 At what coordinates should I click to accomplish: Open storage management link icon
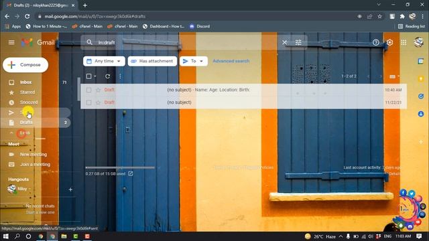coord(131,173)
